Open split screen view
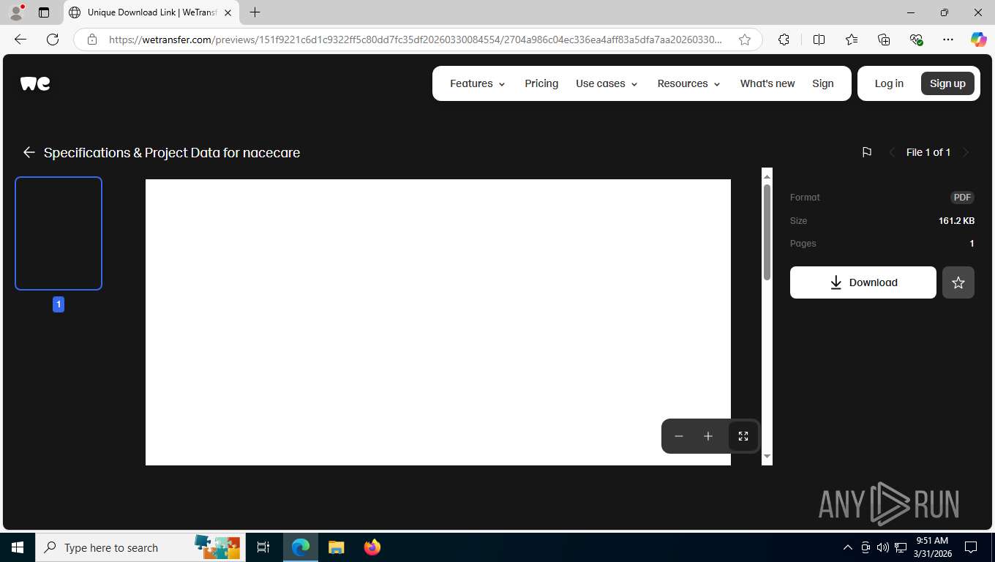This screenshot has height=562, width=995. coord(819,40)
